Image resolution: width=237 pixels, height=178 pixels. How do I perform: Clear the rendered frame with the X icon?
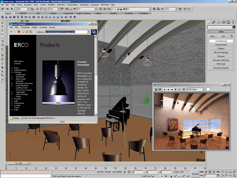[184, 89]
